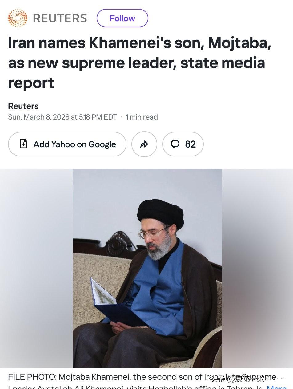The height and width of the screenshot is (389, 293).
Task: Follow the Reuters publisher
Action: point(122,18)
